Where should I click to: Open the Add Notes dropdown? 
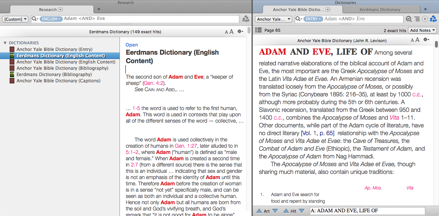423,30
